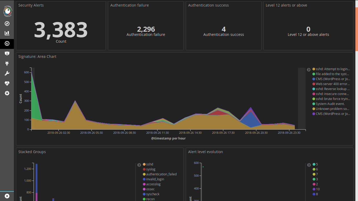Collapse the Signature Area Chart legend arrow

(309, 70)
